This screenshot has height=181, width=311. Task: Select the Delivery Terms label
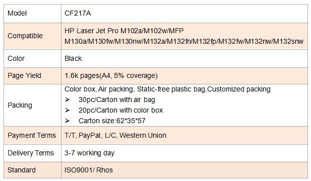point(31,153)
